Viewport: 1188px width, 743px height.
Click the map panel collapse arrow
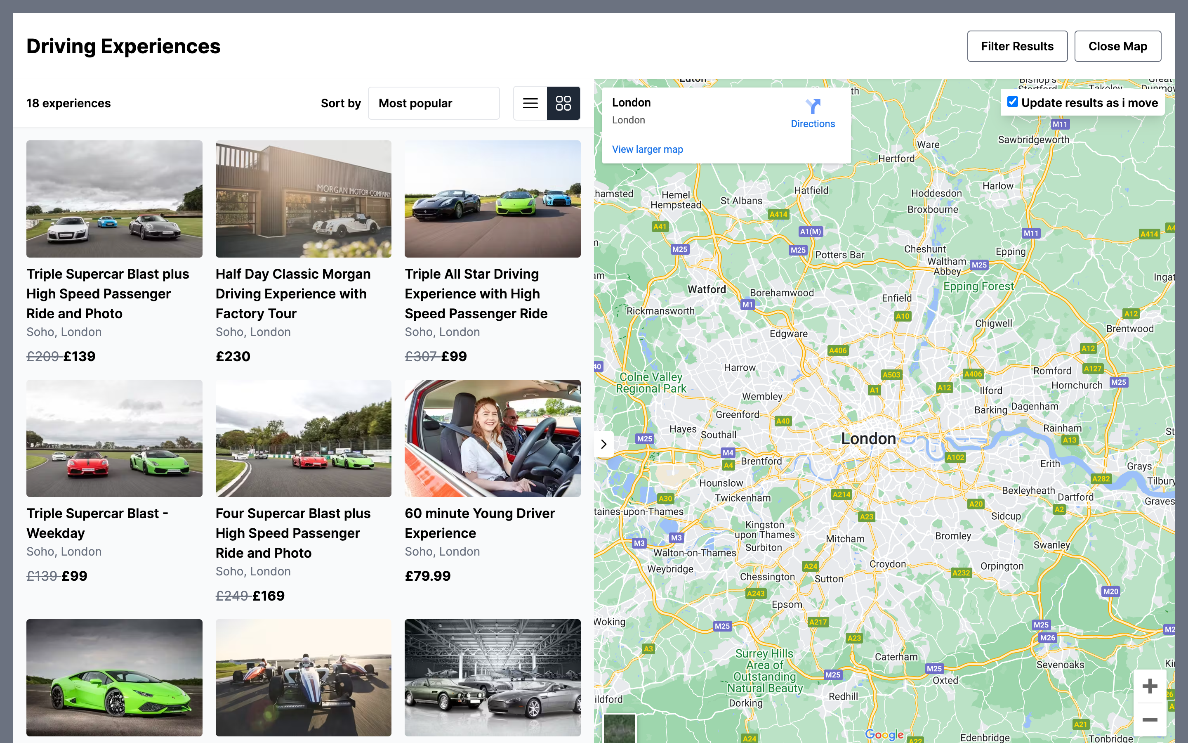pos(604,444)
